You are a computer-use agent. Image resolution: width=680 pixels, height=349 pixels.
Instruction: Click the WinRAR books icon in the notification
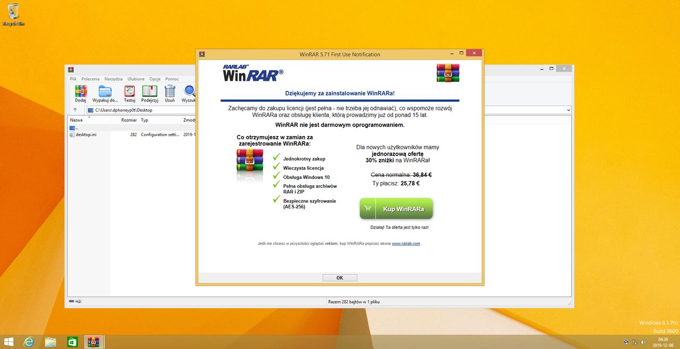click(447, 73)
